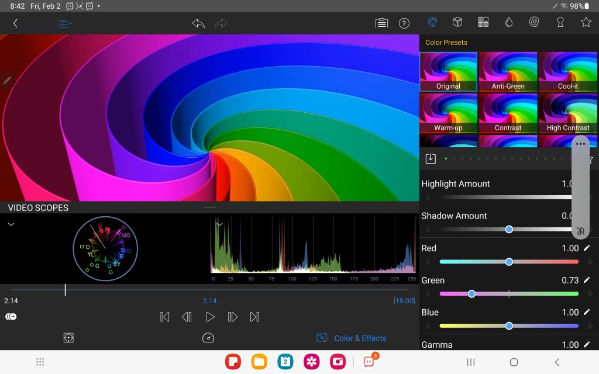Undo the last color edit
Image resolution: width=599 pixels, height=374 pixels.
(x=198, y=23)
